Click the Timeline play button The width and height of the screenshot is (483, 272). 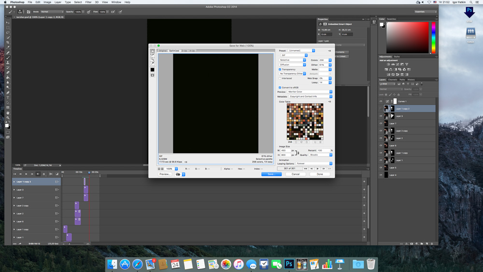26,174
